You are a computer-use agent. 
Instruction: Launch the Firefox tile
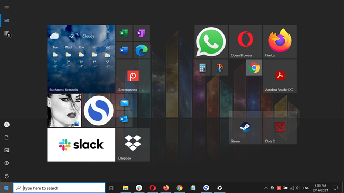pyautogui.click(x=280, y=42)
